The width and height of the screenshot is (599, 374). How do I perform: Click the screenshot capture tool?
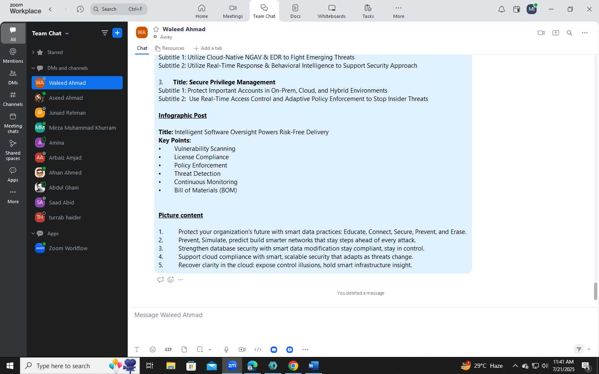point(200,349)
